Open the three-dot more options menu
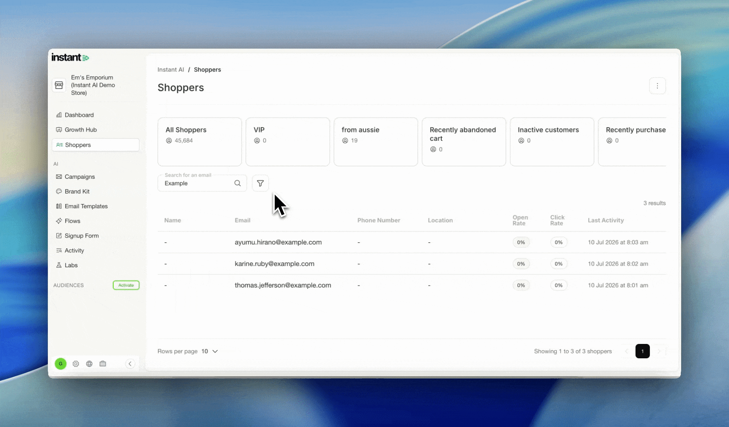This screenshot has height=427, width=729. [657, 86]
